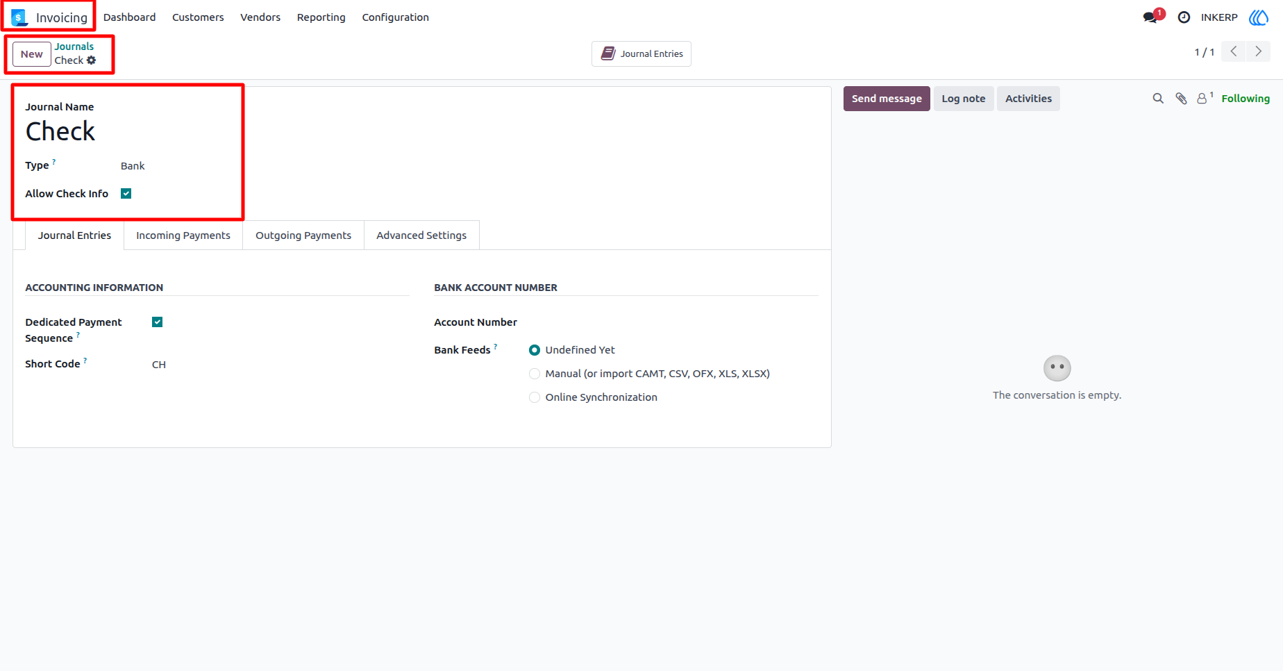Switch to the Incoming Payments tab
Viewport: 1283px width, 671px height.
[183, 235]
